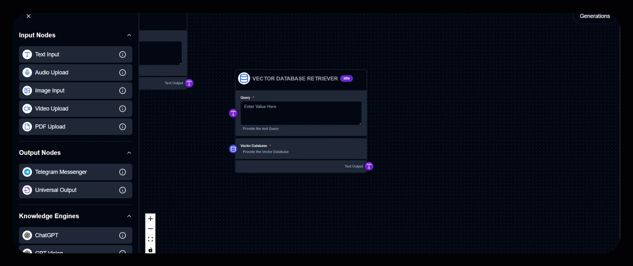Zoom in on the canvas with plus

(150, 219)
